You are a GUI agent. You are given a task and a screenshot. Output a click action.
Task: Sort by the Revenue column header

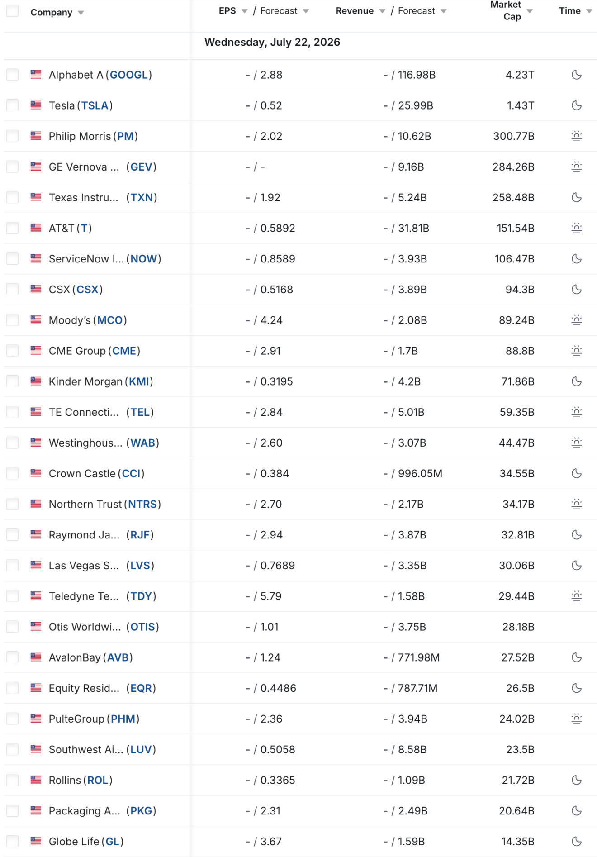[x=355, y=11]
